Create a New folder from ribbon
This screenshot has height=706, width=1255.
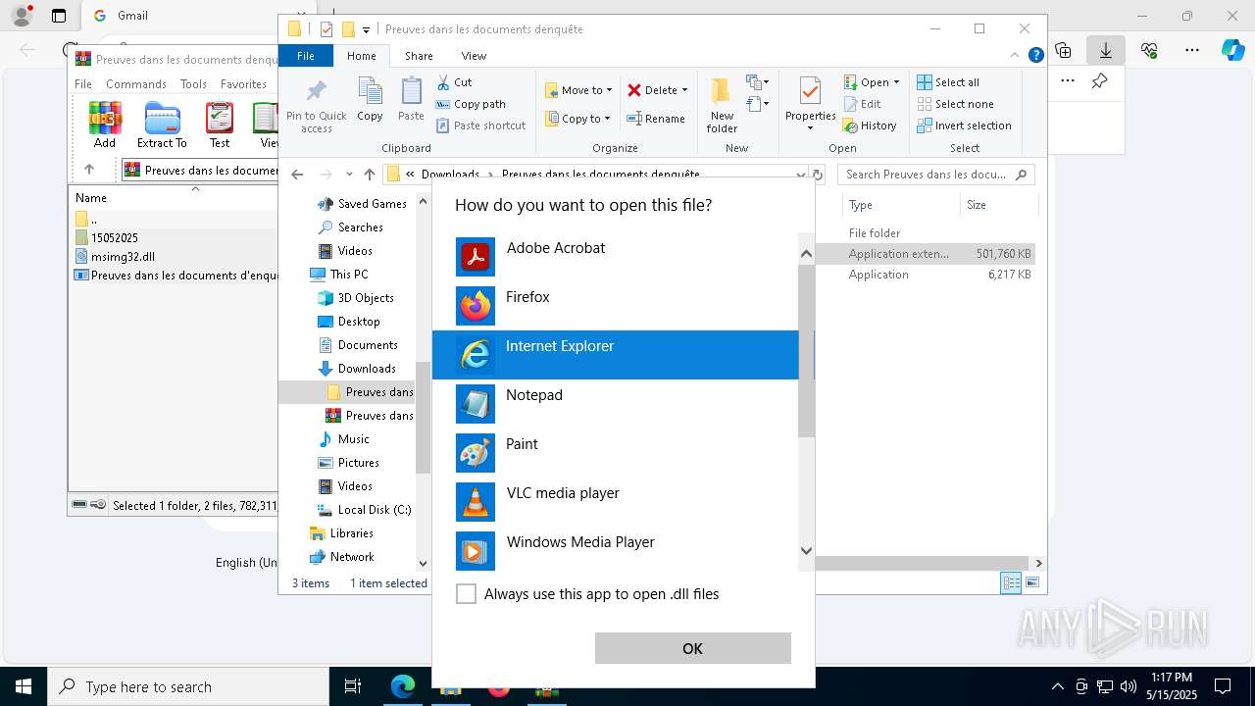click(722, 106)
